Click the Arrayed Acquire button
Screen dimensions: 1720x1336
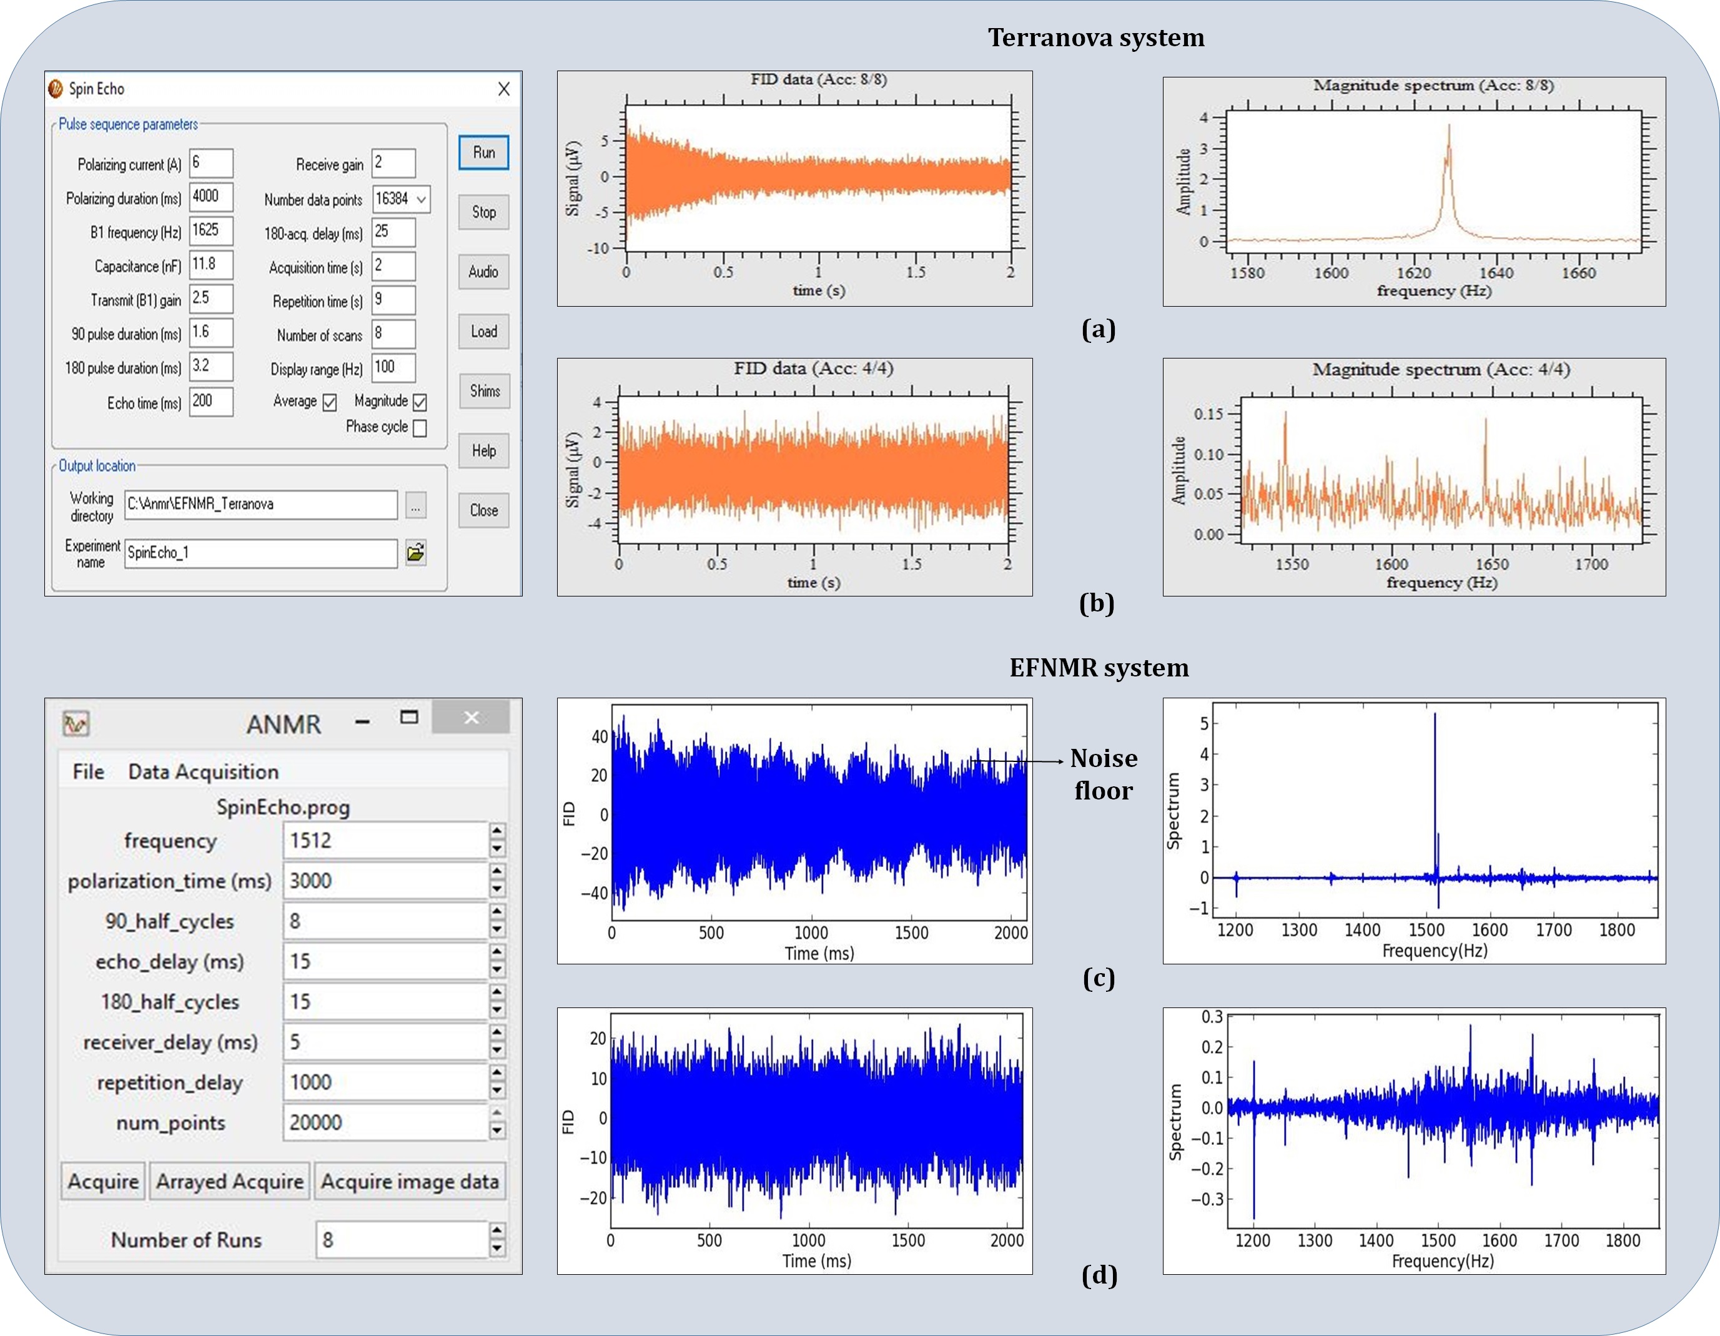point(229,1181)
